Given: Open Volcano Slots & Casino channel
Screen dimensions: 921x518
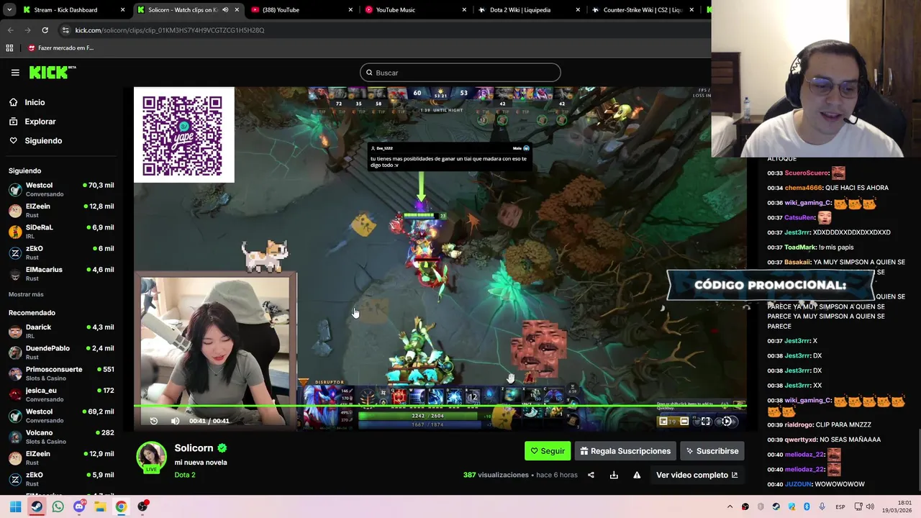Looking at the screenshot, I should point(61,437).
